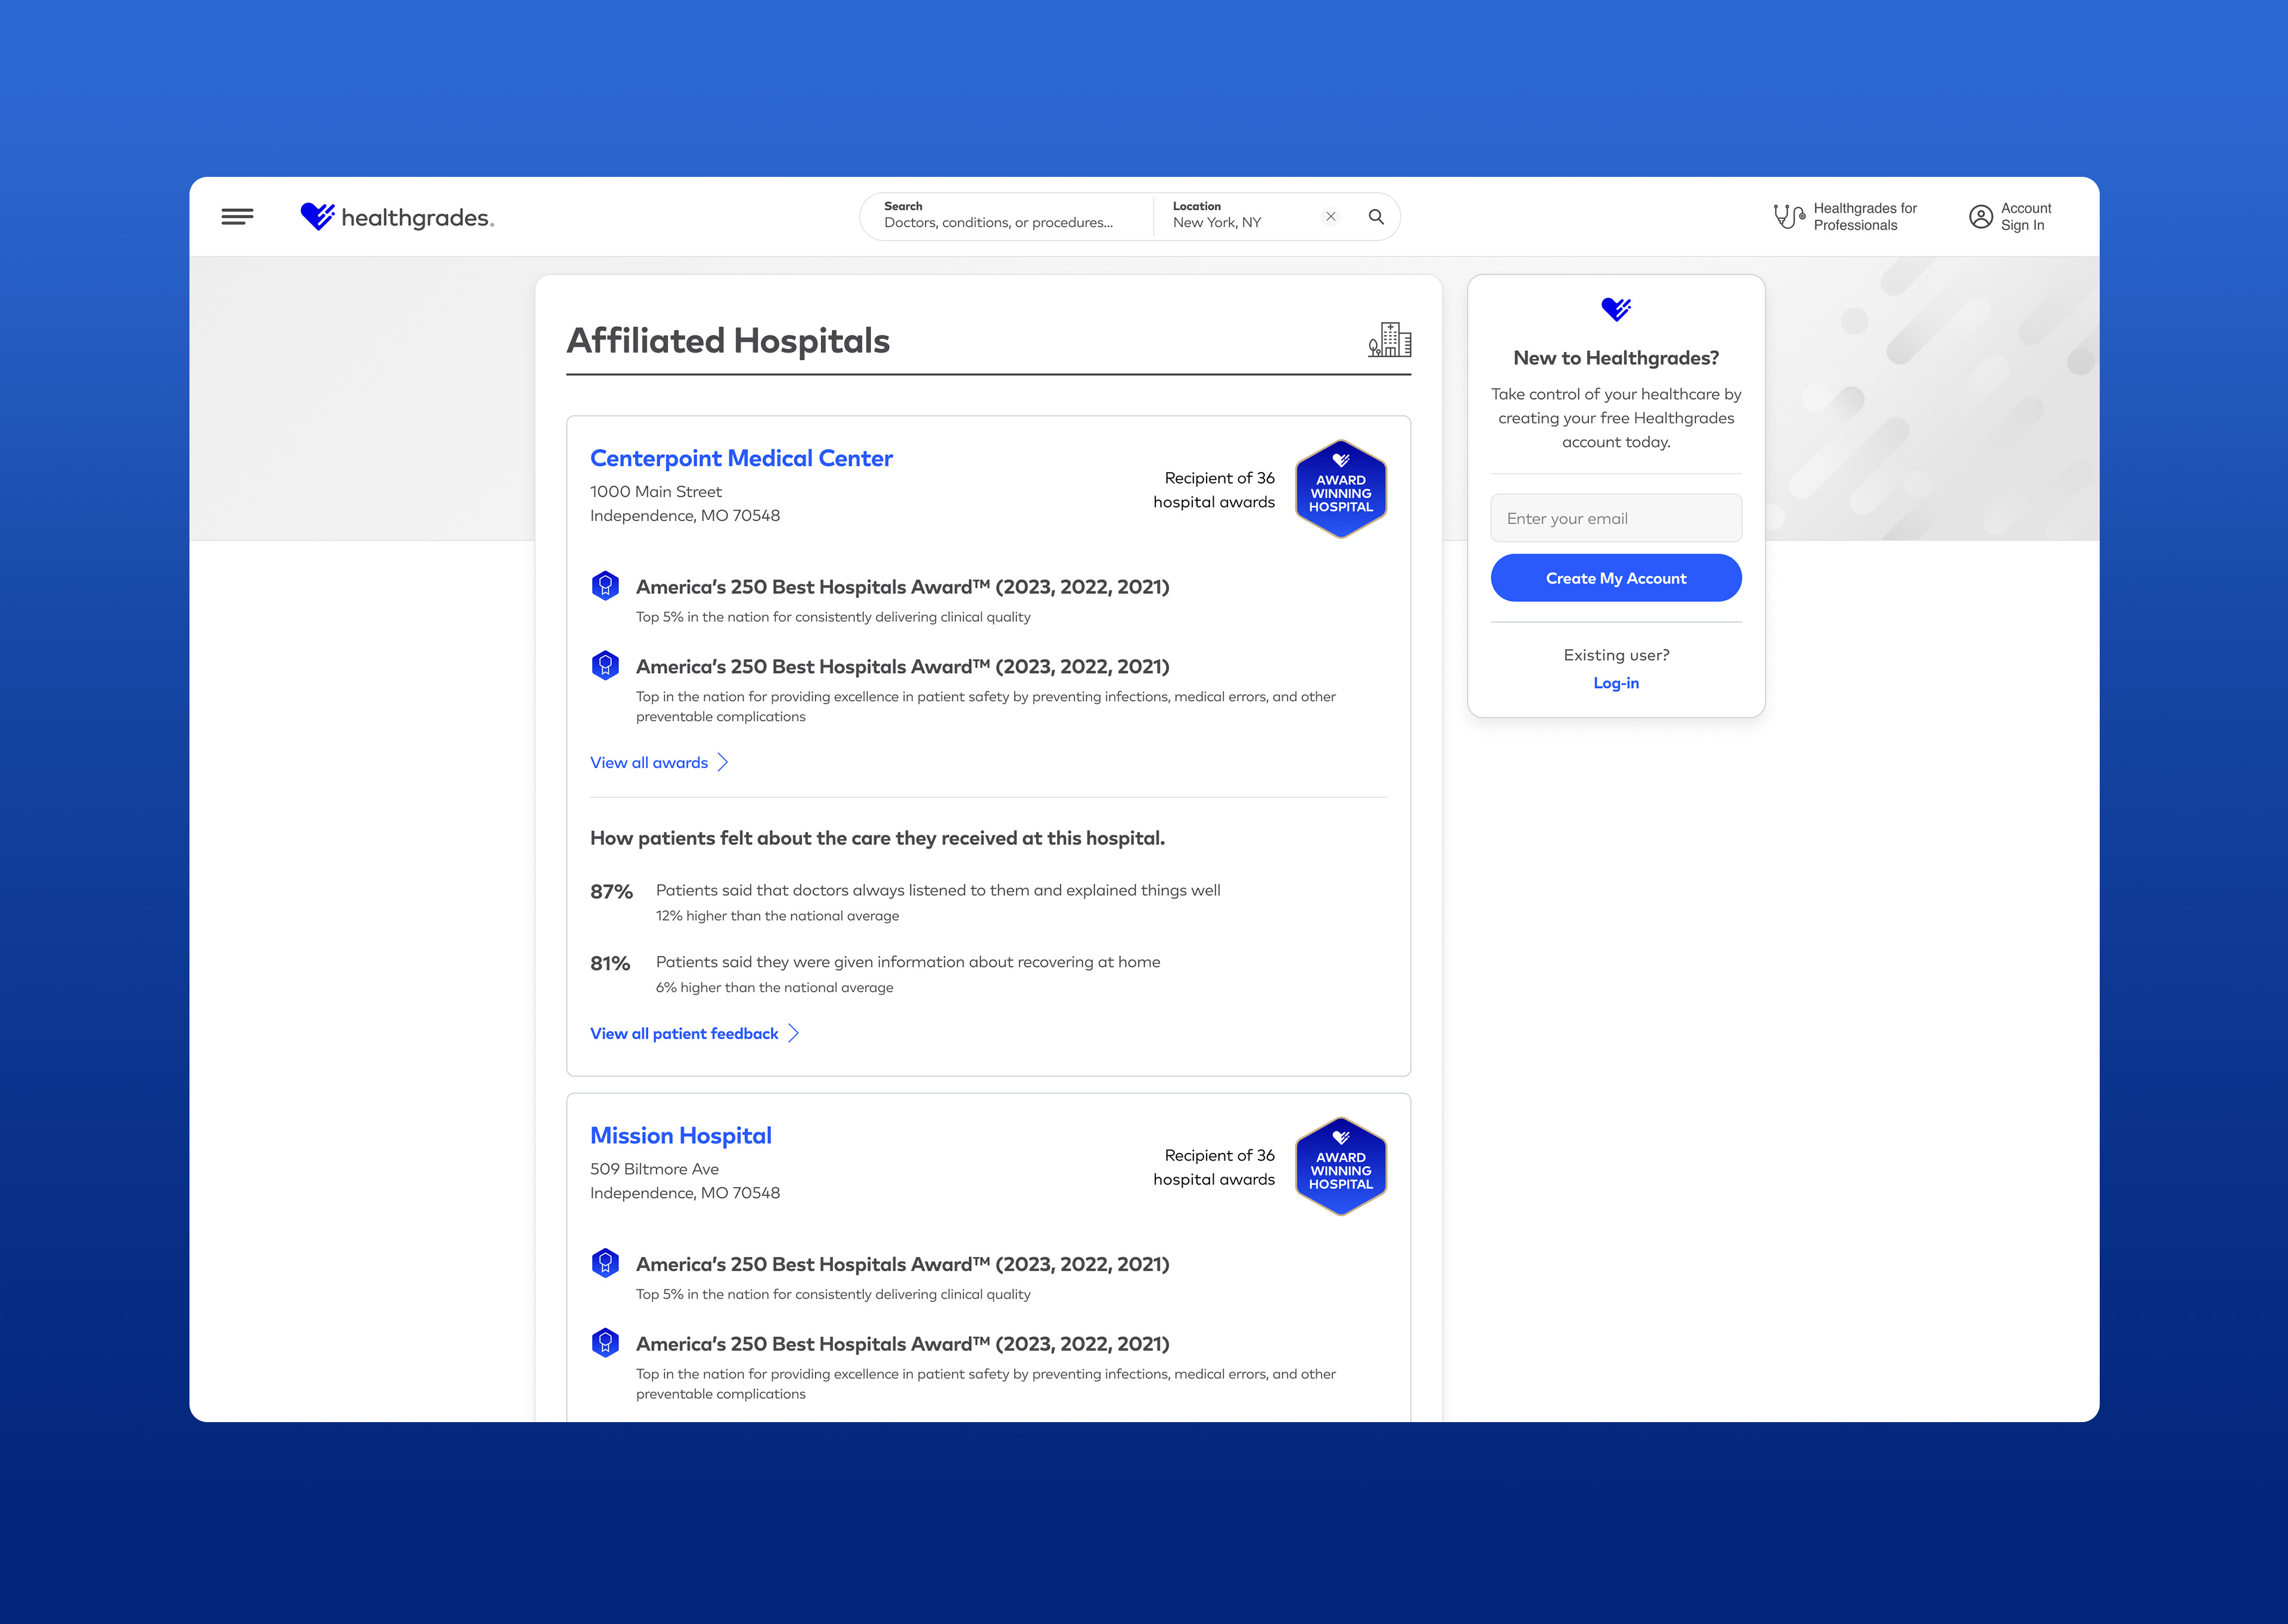Click the Affiliated Hospitals heading
This screenshot has width=2288, height=1624.
728,341
